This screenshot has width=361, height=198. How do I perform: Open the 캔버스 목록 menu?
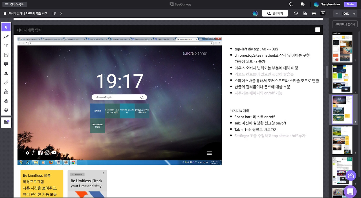point(15,4)
